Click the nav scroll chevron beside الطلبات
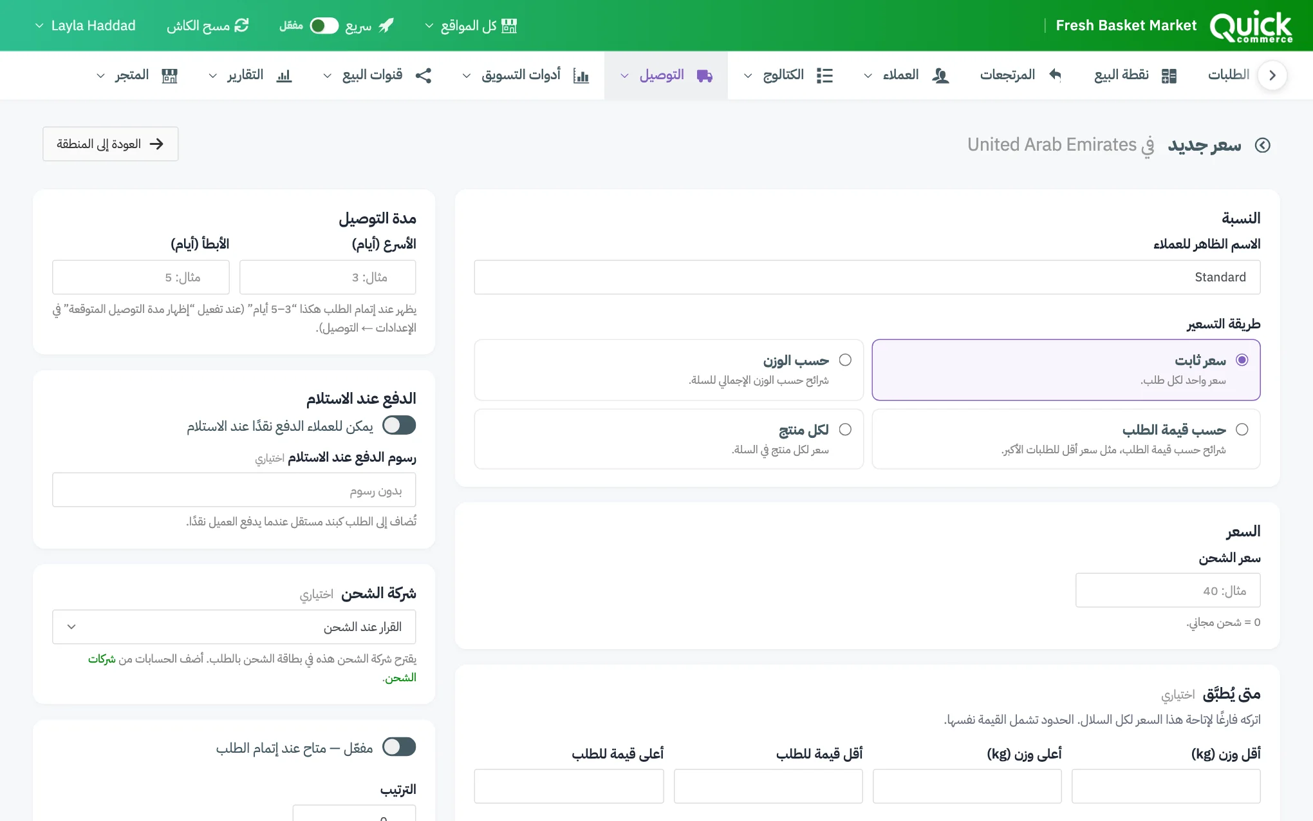Viewport: 1313px width, 821px height. 1272,75
